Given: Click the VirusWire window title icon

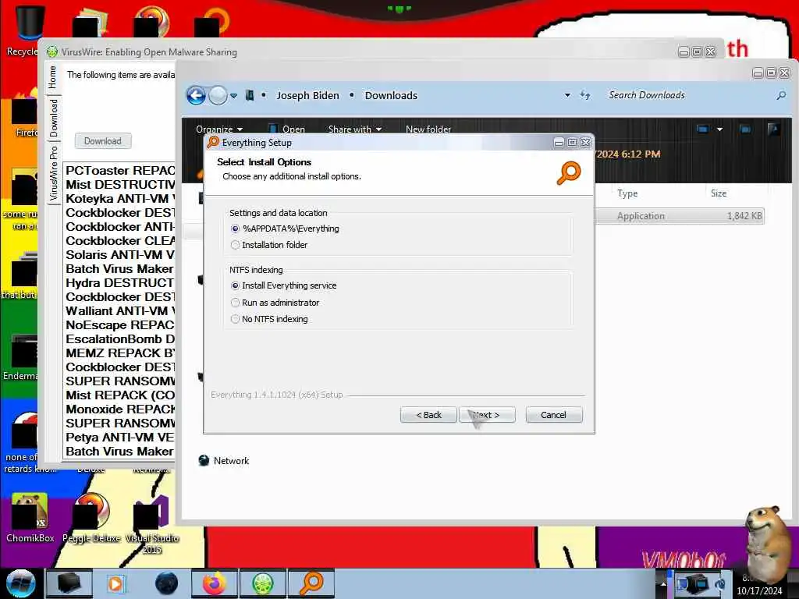Looking at the screenshot, I should 52,52.
